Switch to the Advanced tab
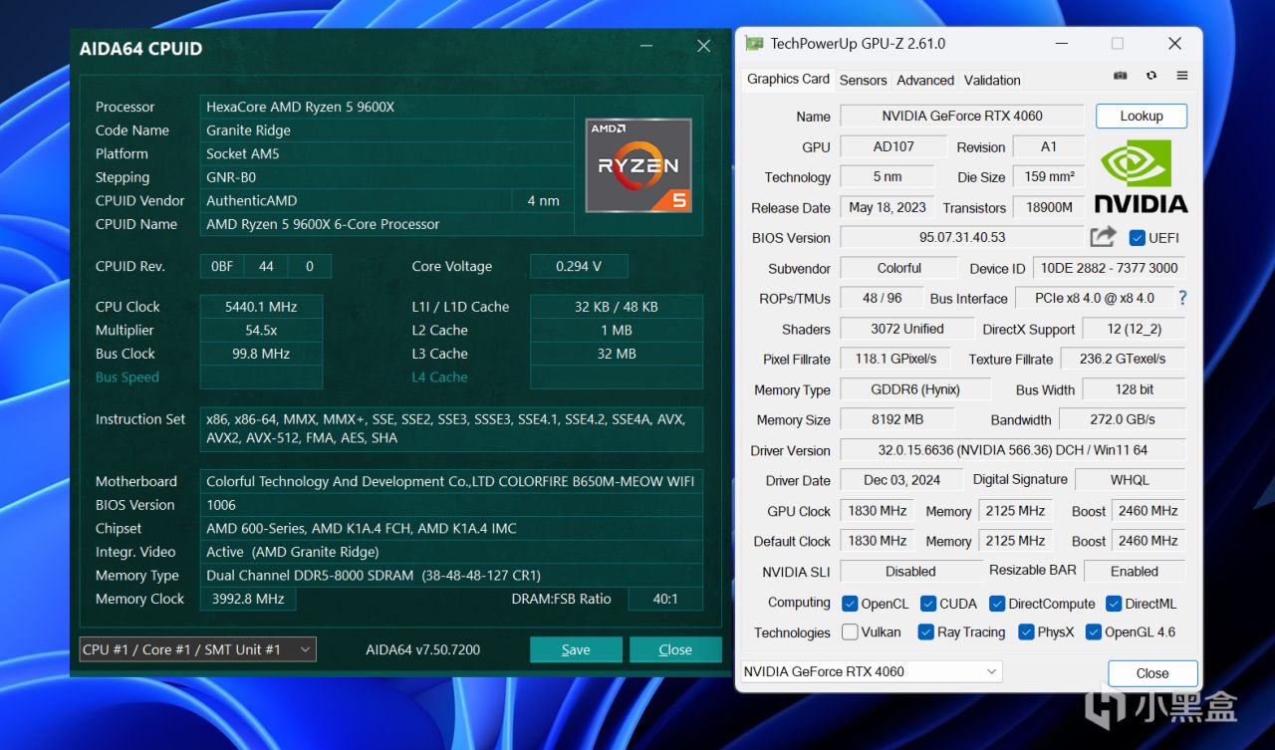 925,80
